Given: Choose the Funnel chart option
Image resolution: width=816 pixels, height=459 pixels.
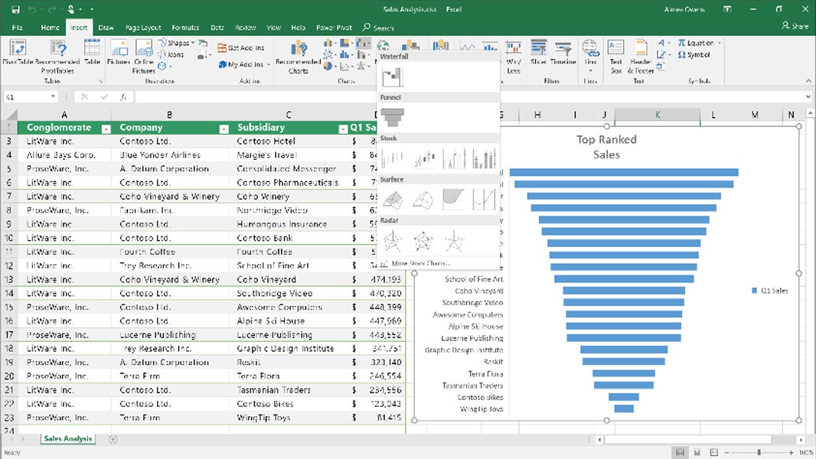Looking at the screenshot, I should [392, 117].
